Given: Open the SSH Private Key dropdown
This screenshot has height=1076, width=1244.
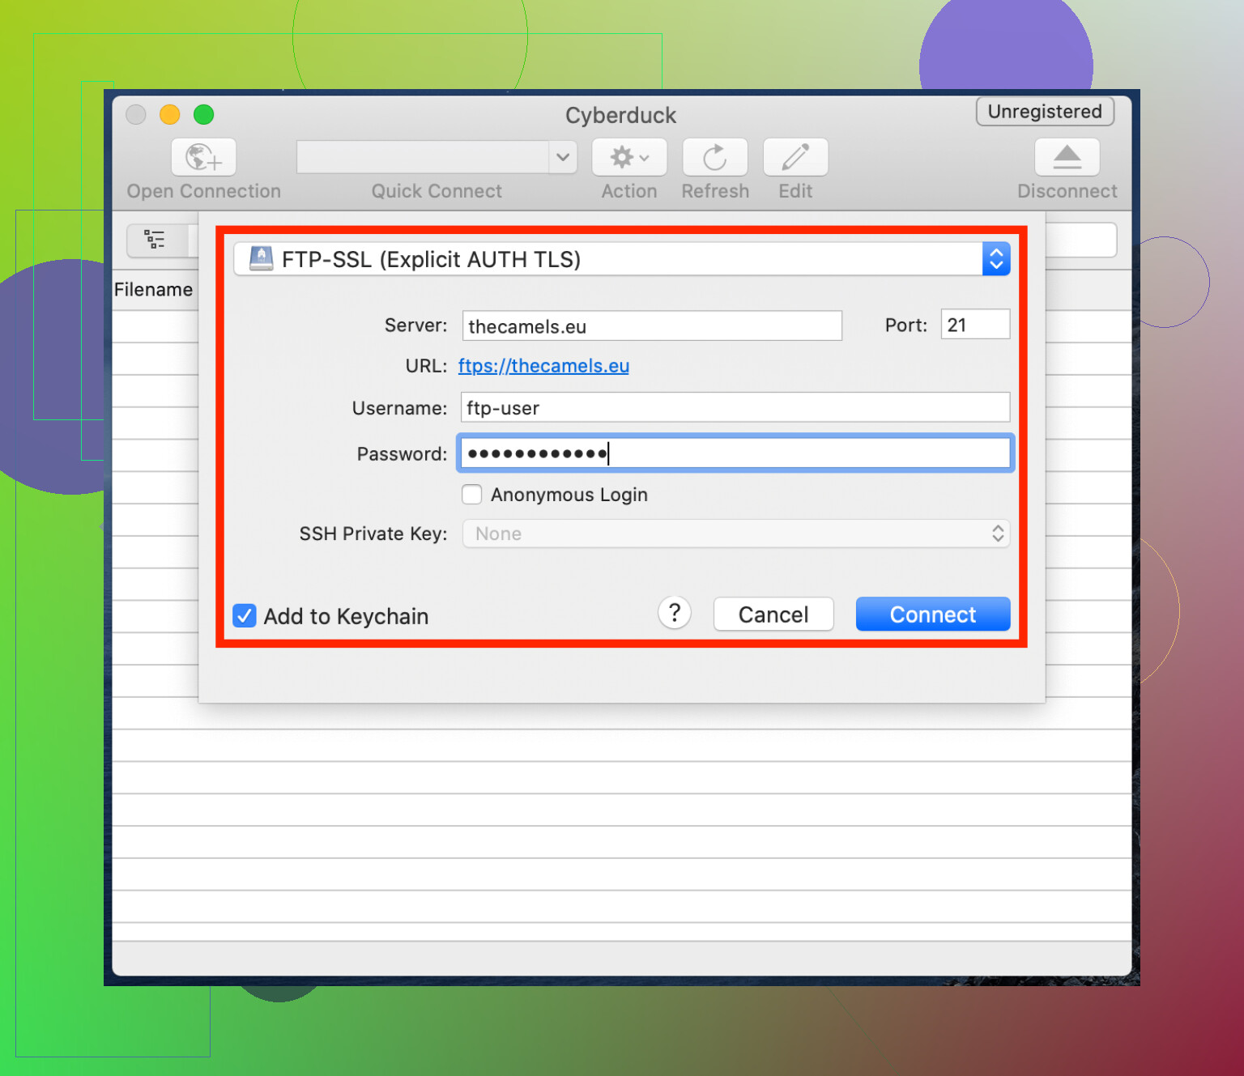Looking at the screenshot, I should click(x=735, y=534).
